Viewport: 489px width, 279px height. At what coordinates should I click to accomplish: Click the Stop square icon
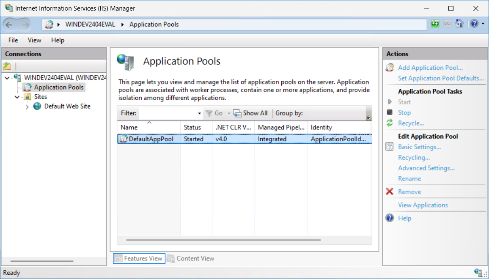point(390,112)
